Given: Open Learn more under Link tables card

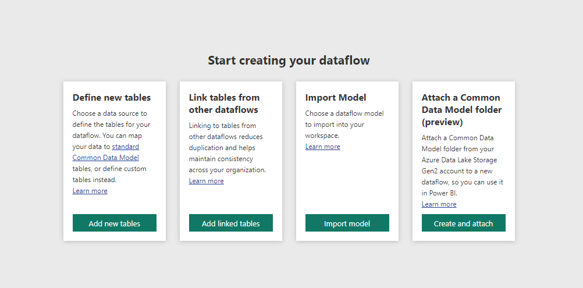Looking at the screenshot, I should click(207, 180).
